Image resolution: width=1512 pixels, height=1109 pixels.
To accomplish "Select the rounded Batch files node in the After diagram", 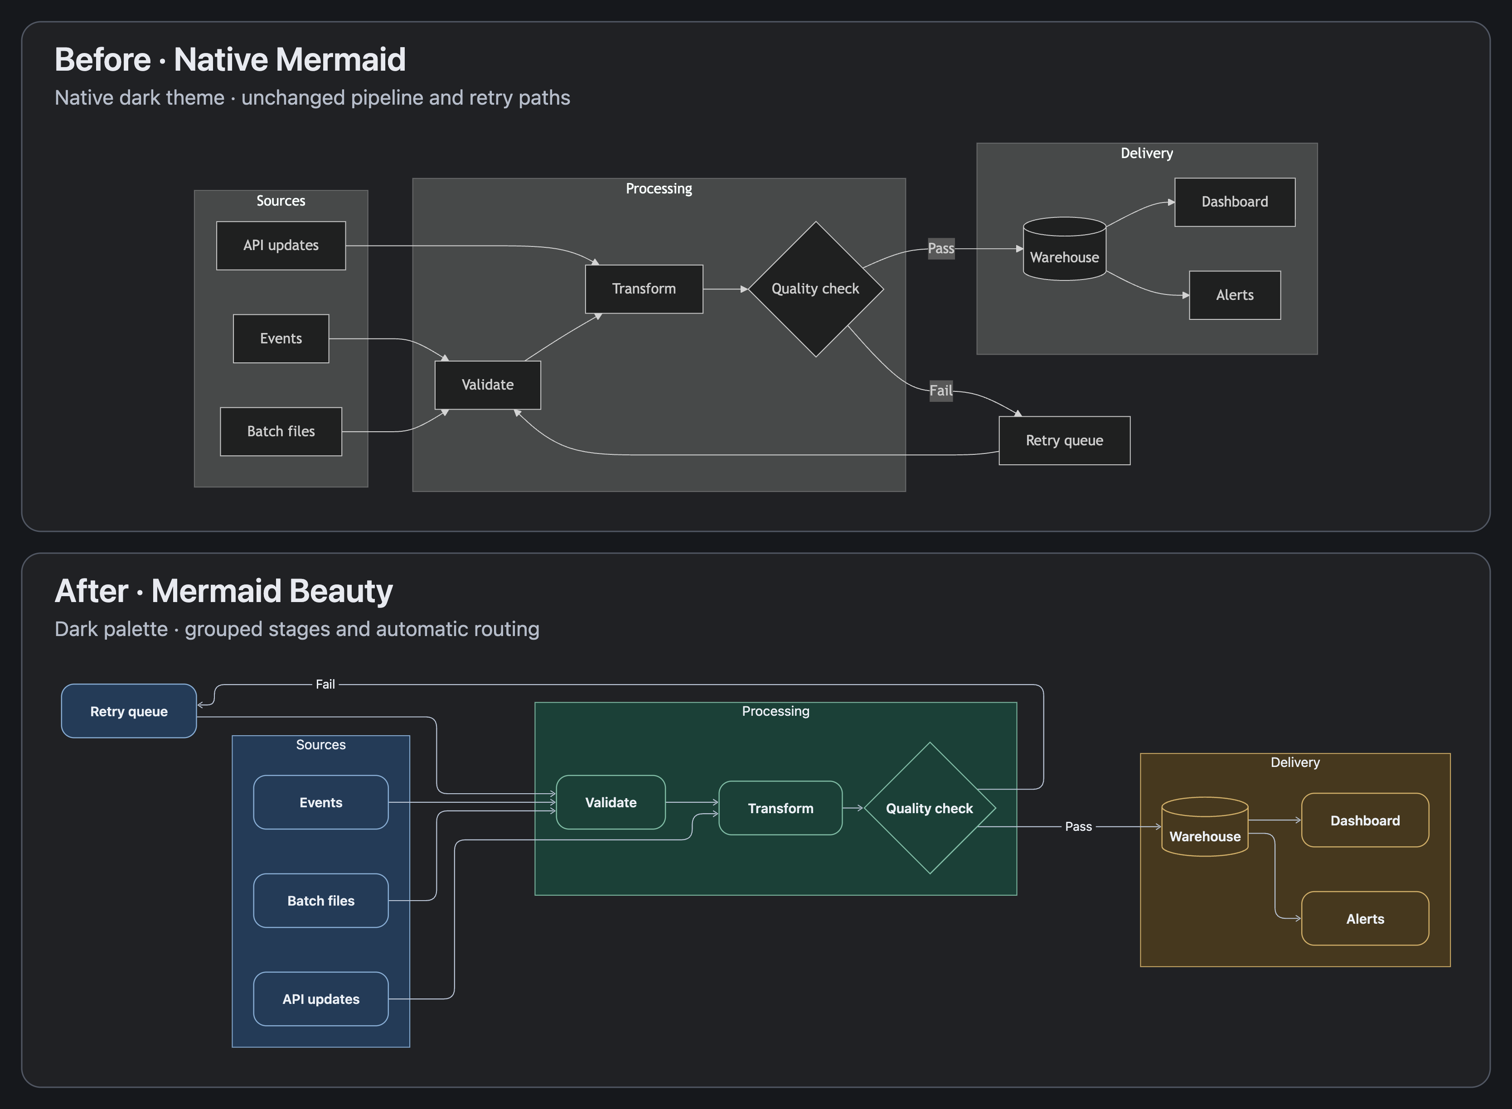I will coord(321,901).
